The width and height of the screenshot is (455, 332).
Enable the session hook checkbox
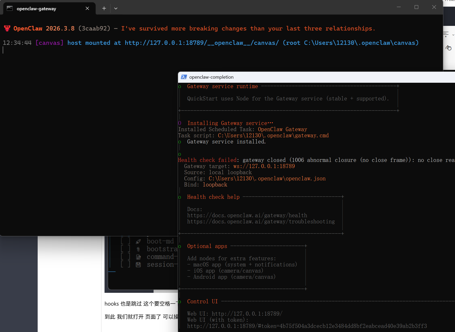126,264
